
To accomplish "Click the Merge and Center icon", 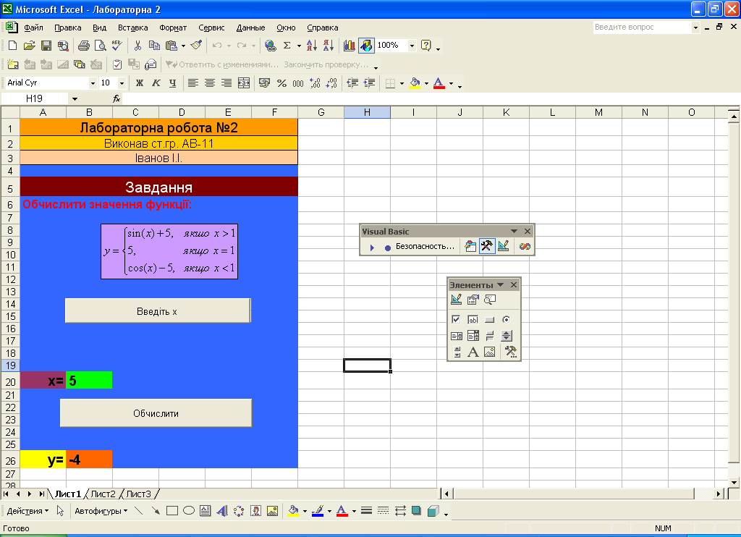I will click(244, 83).
